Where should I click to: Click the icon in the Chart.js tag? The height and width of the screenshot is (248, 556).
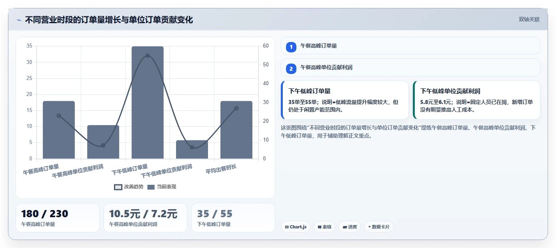tap(287, 227)
